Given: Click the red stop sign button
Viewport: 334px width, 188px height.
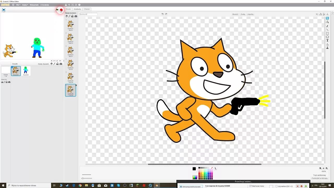Looking at the screenshot, I should [x=61, y=10].
